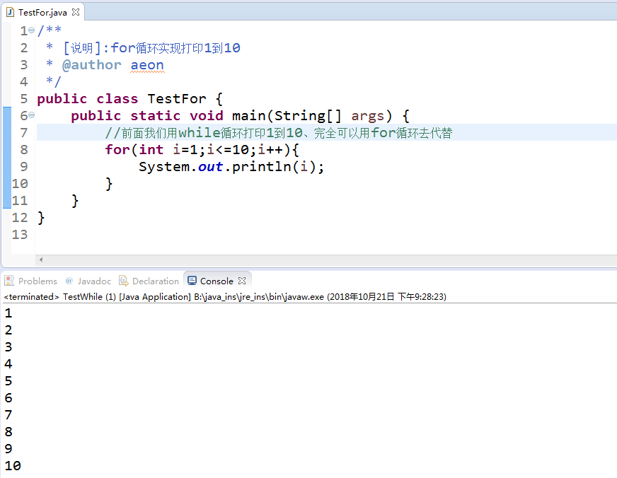Click console output line 5

(x=8, y=381)
